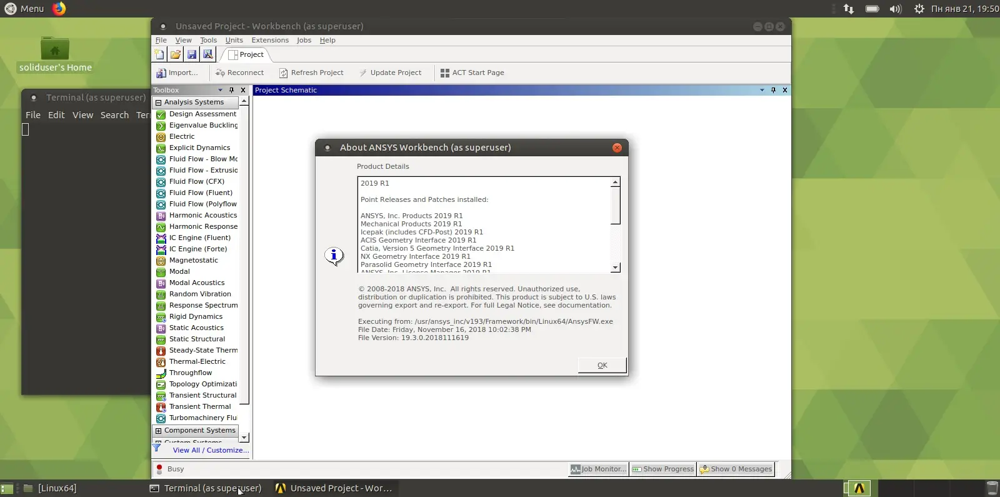Click the IC Engine (Forte) icon
Screen dimensions: 1000x497
(x=161, y=249)
